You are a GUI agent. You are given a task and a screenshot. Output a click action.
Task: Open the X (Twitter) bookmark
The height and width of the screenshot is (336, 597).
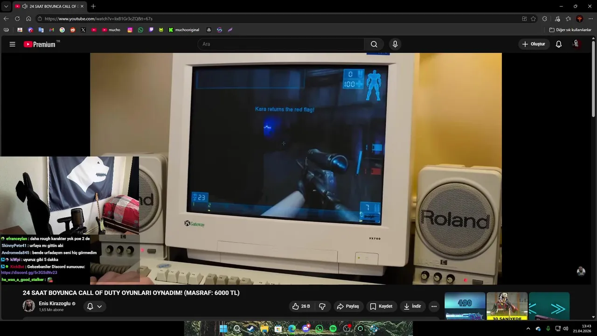tap(83, 30)
